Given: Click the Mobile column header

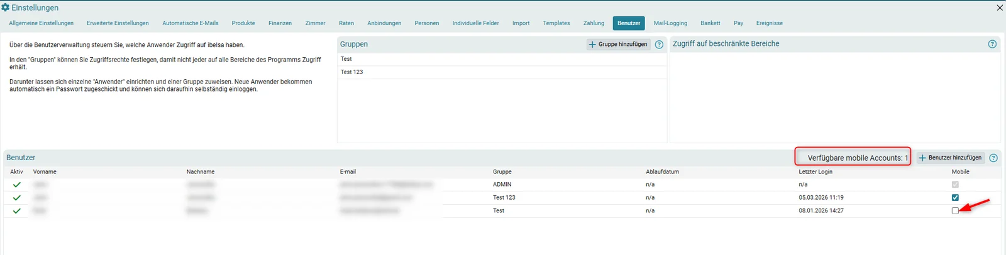Looking at the screenshot, I should click(x=960, y=172).
